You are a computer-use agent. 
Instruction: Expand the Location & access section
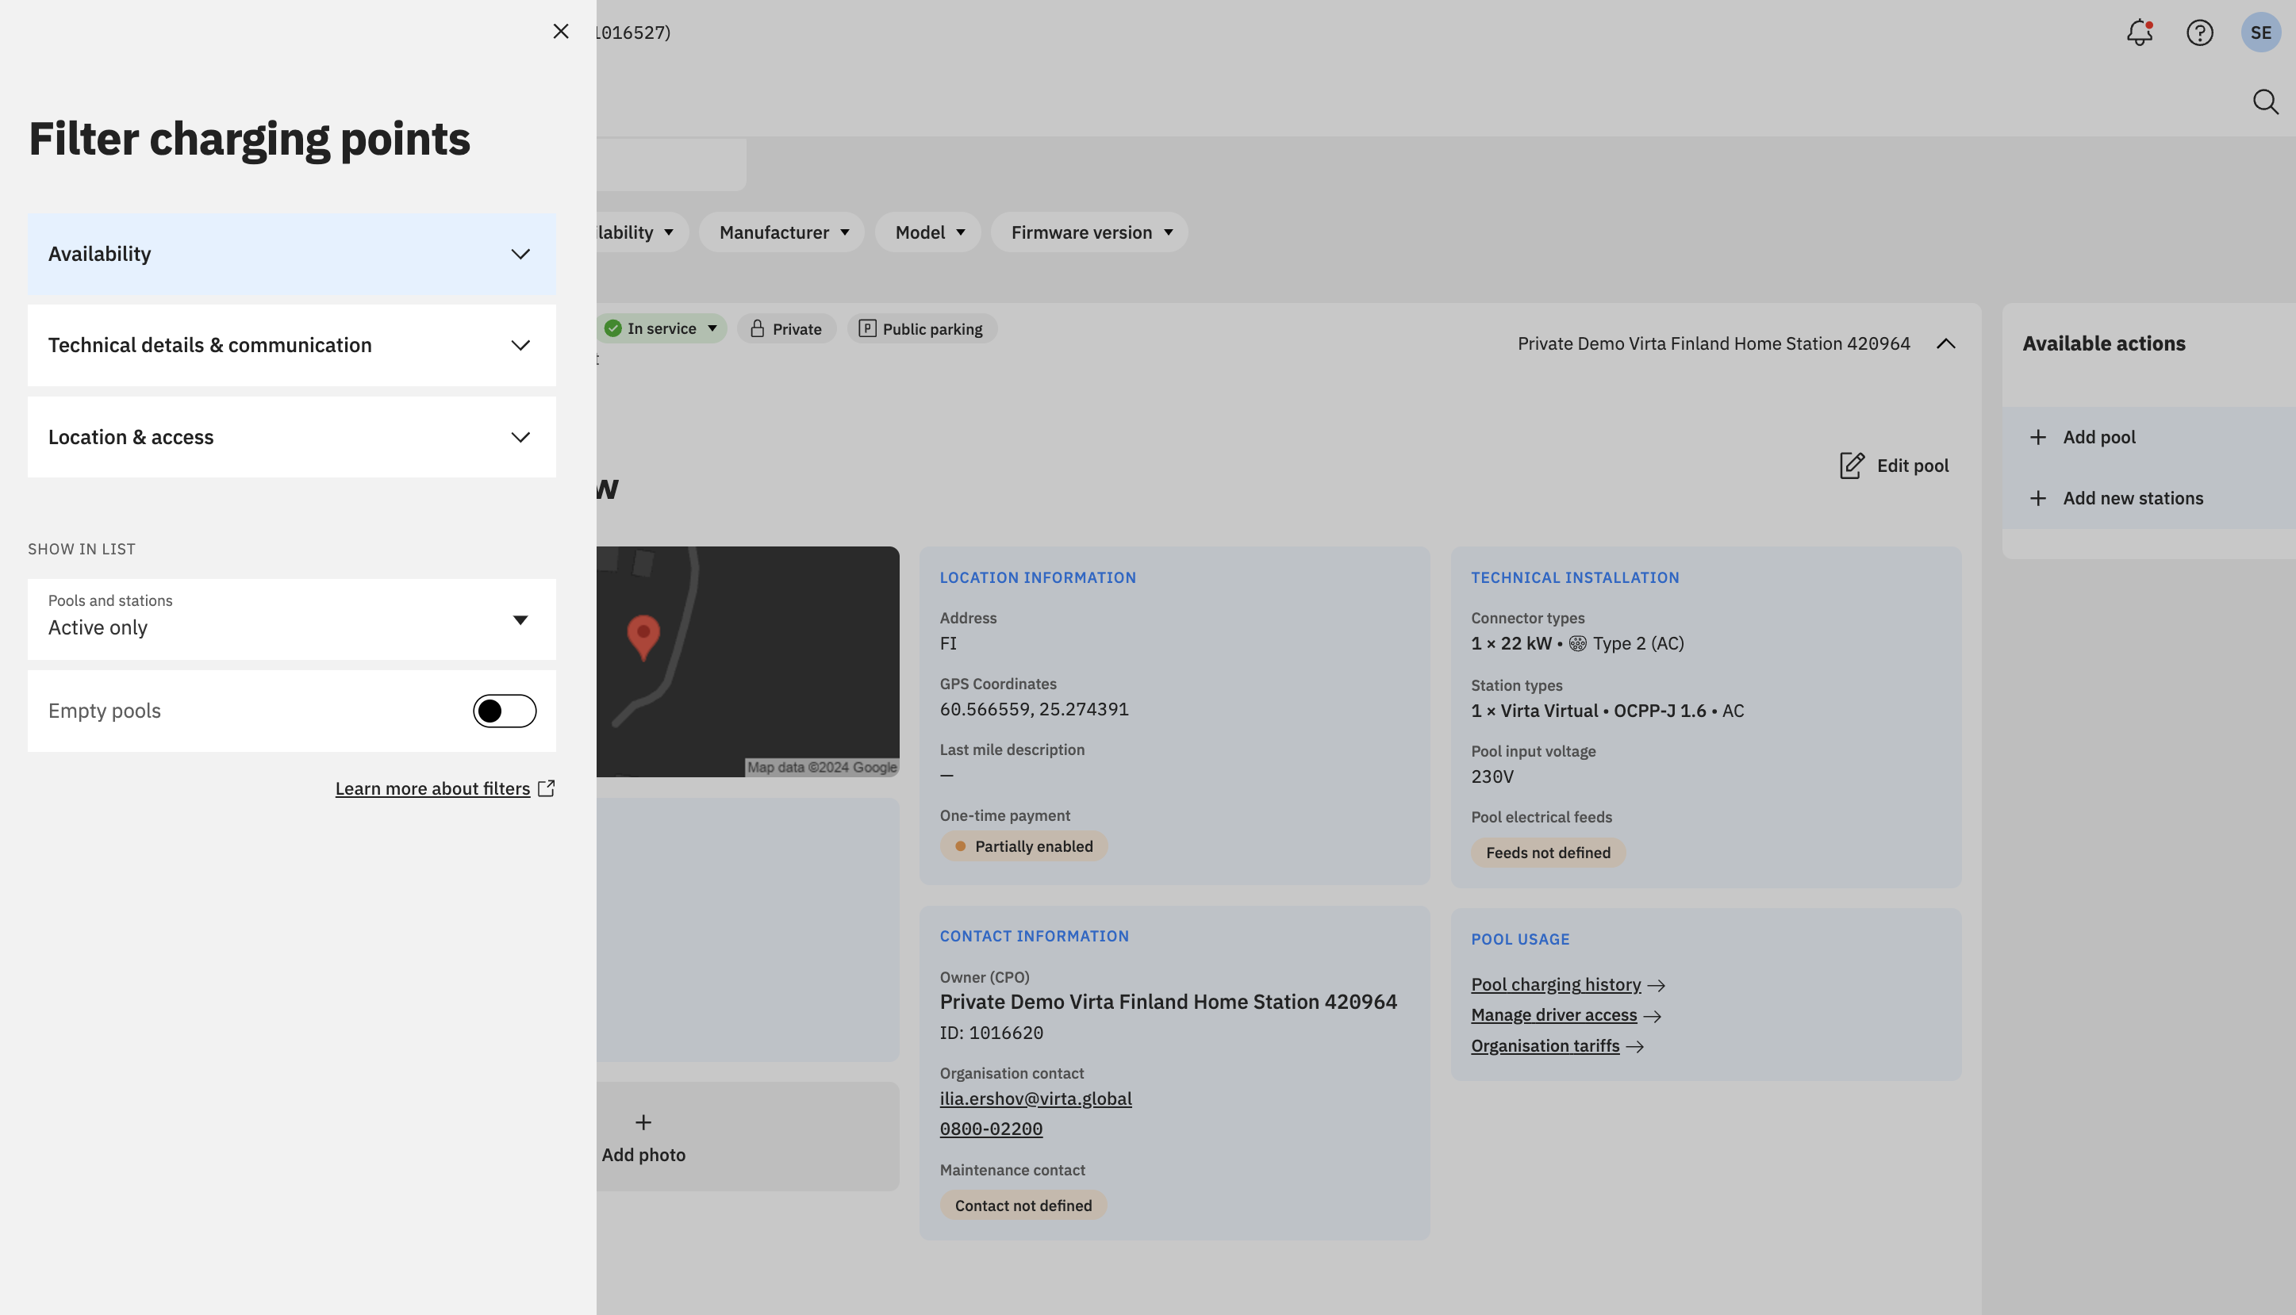(292, 437)
